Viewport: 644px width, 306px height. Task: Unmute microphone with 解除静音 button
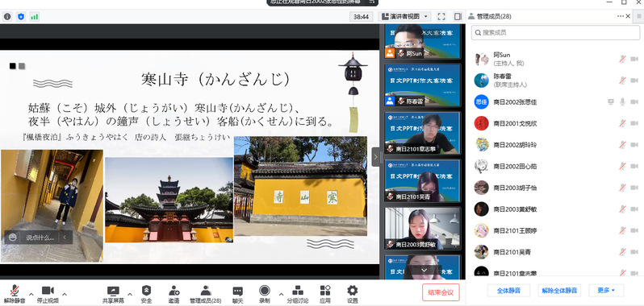[x=15, y=294]
